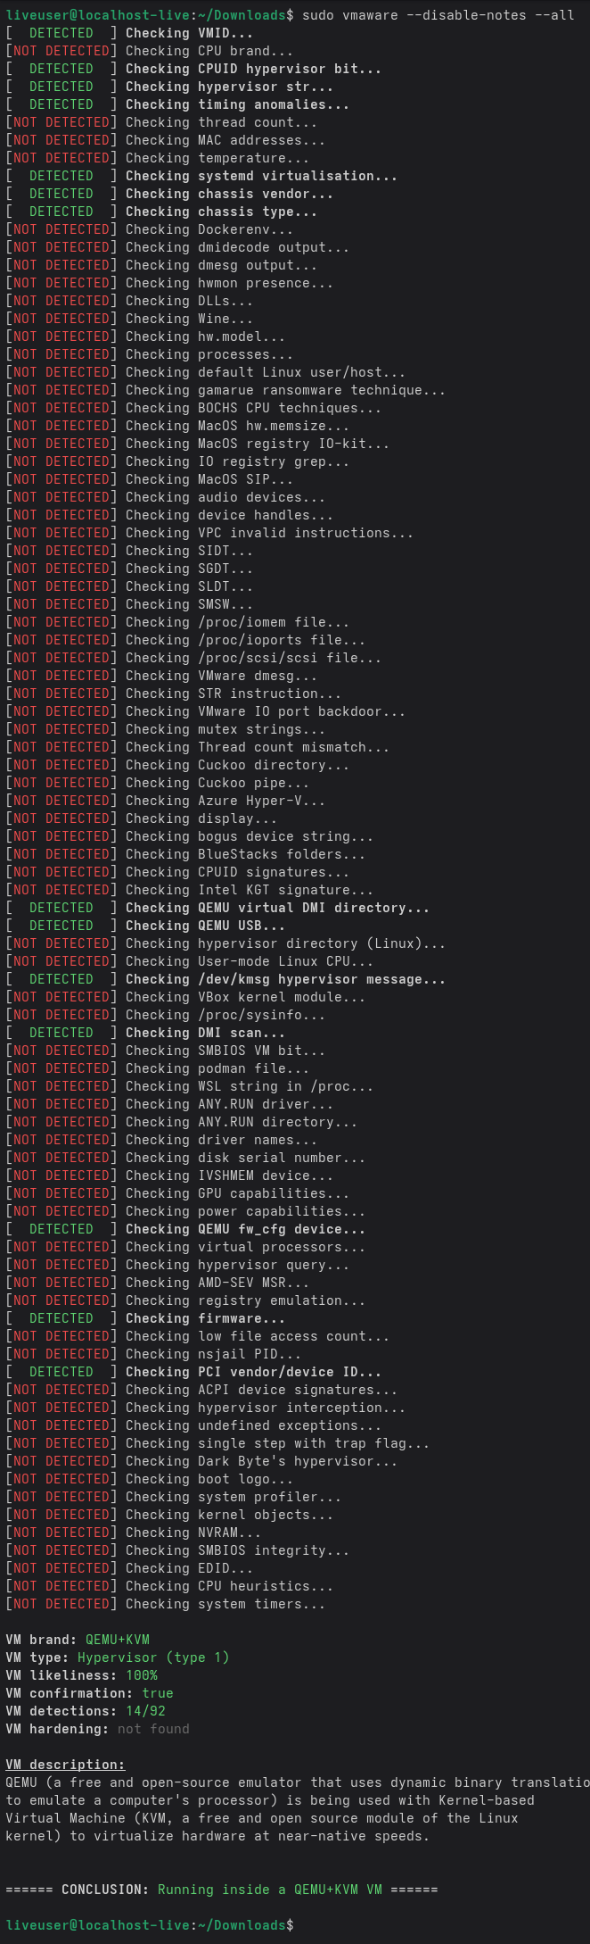Click the 'not found' VM hardening value
Viewport: 590px width, 1944px height.
(x=153, y=1729)
